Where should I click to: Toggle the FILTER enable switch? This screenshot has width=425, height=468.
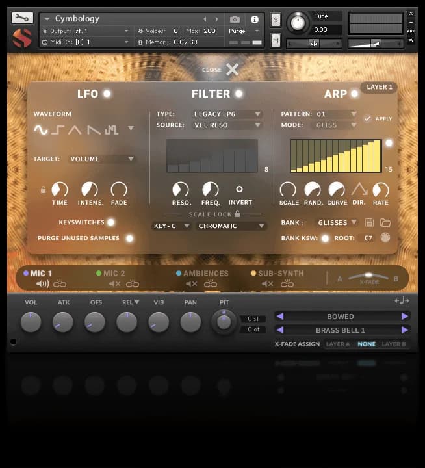pos(239,94)
